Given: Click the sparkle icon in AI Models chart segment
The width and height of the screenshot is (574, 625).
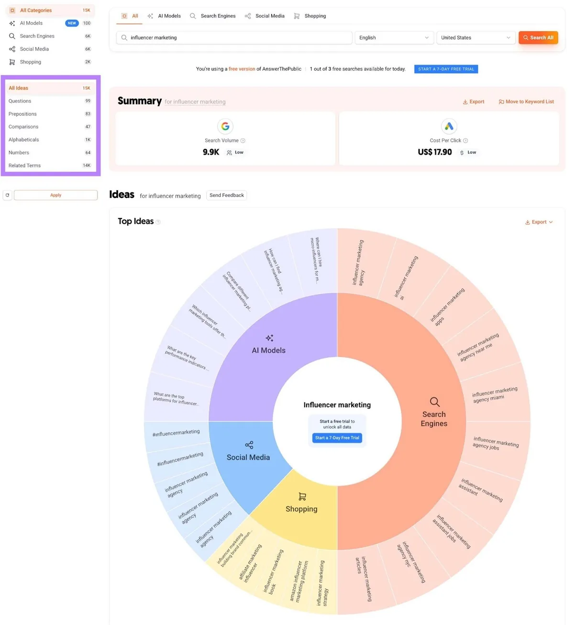Looking at the screenshot, I should (269, 338).
